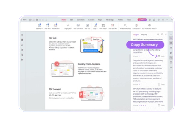Open the Edit PDF tool

(39, 26)
